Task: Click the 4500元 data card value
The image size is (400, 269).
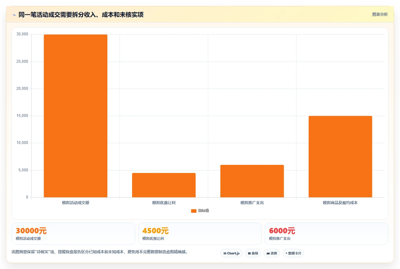Action: (x=156, y=231)
